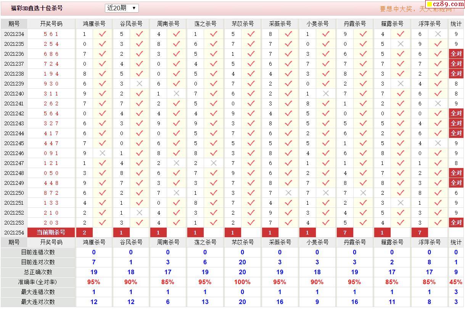This screenshot has width=465, height=309.
Task: Click grey X mark for 鸿雁杀号 row 2021246
Action: click(102, 153)
